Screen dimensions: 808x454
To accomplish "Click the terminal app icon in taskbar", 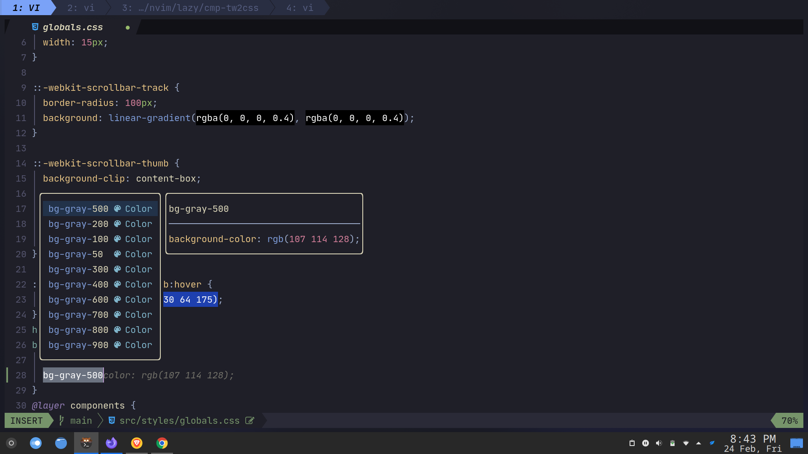I will (86, 443).
